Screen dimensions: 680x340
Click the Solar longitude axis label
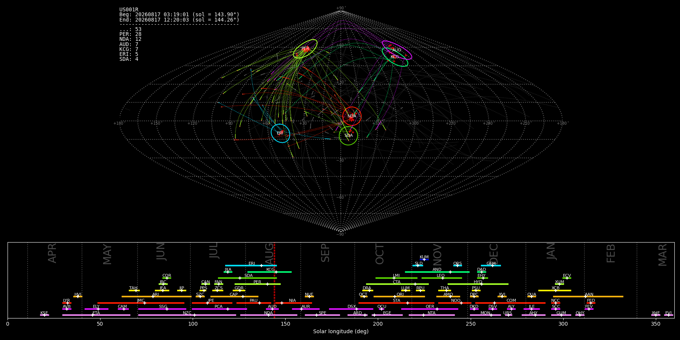point(341,332)
